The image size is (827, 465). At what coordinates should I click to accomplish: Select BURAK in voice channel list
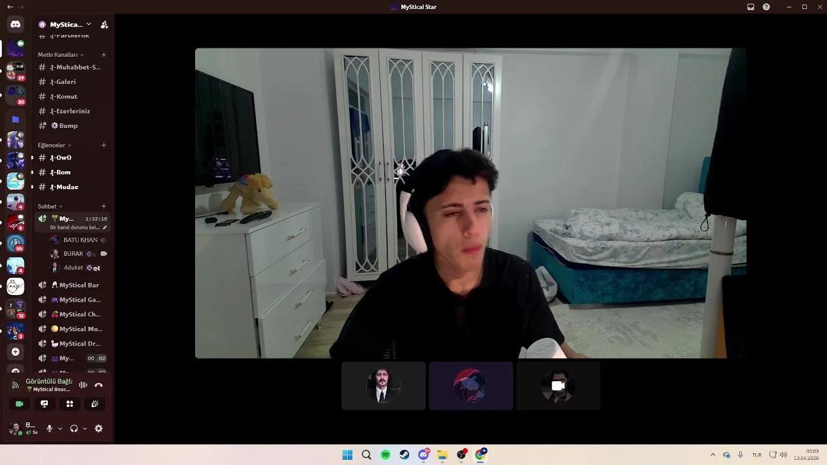(78, 254)
